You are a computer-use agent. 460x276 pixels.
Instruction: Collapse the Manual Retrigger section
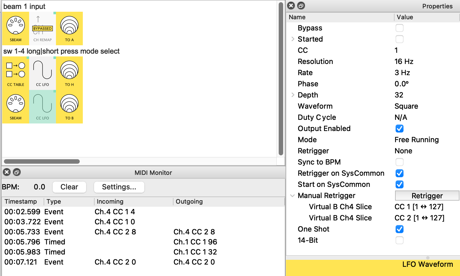pyautogui.click(x=293, y=196)
